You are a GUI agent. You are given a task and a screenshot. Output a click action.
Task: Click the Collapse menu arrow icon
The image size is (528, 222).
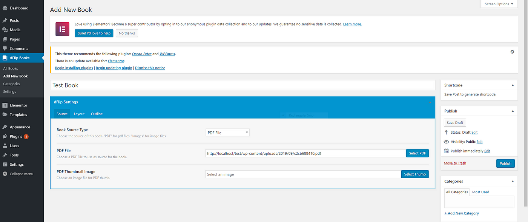[5, 174]
